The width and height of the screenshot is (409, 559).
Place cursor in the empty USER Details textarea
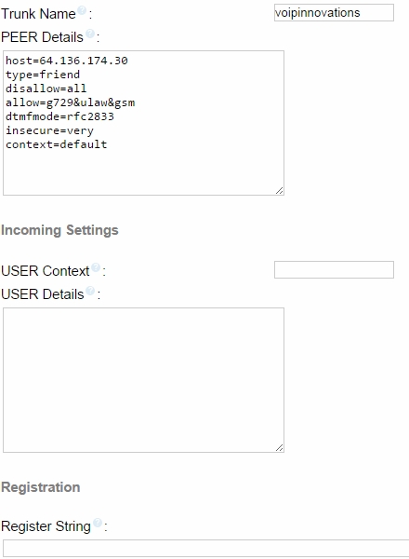click(x=144, y=380)
